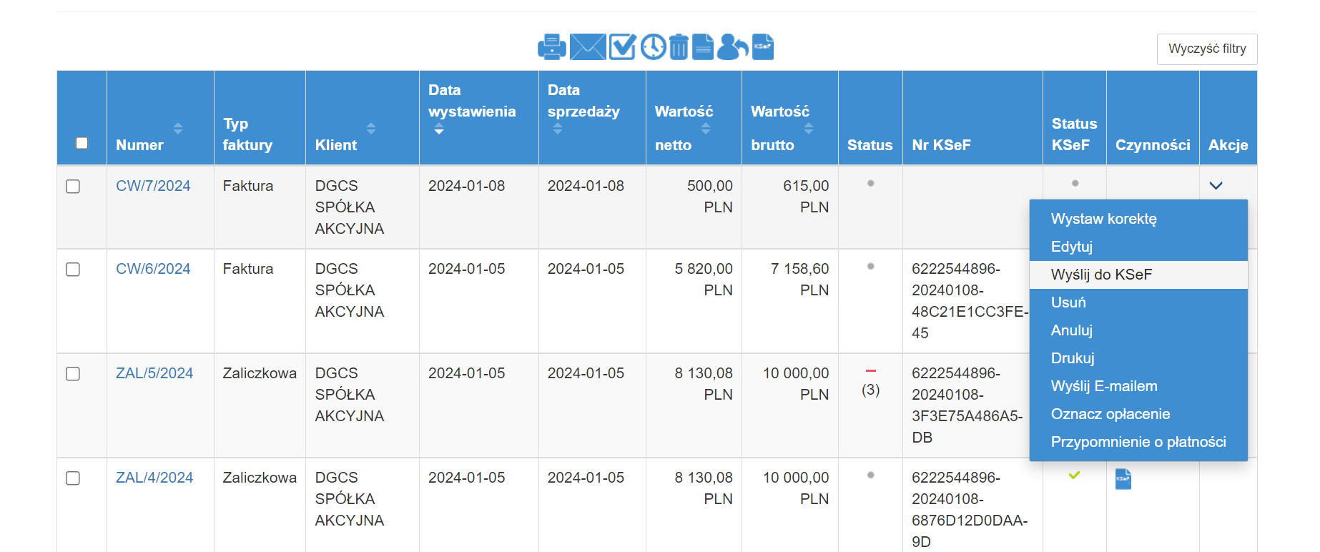Select 'Wystaw korektę' in the actions menu

click(1103, 219)
